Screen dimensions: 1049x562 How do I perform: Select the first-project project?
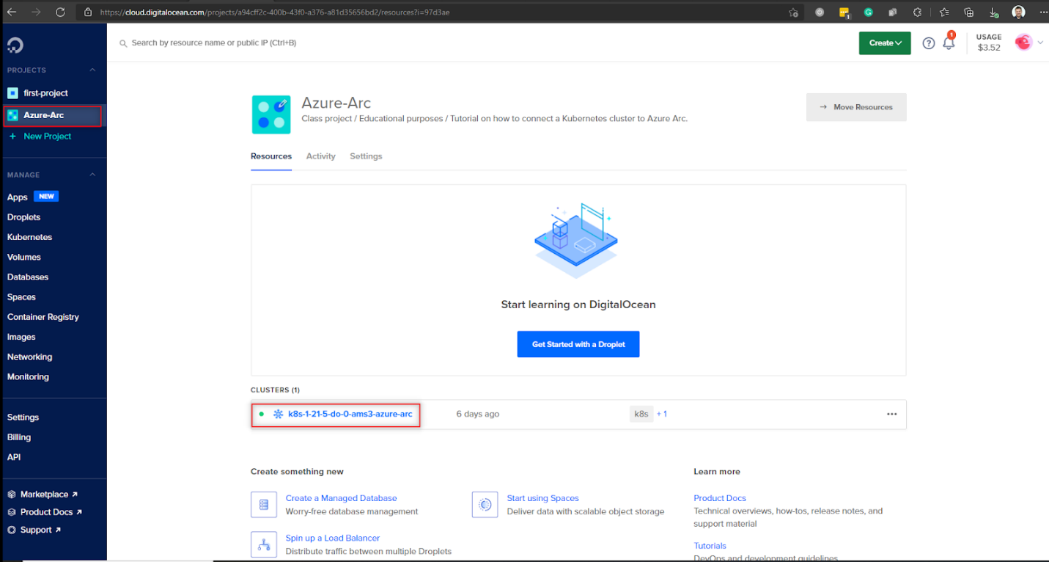tap(45, 93)
